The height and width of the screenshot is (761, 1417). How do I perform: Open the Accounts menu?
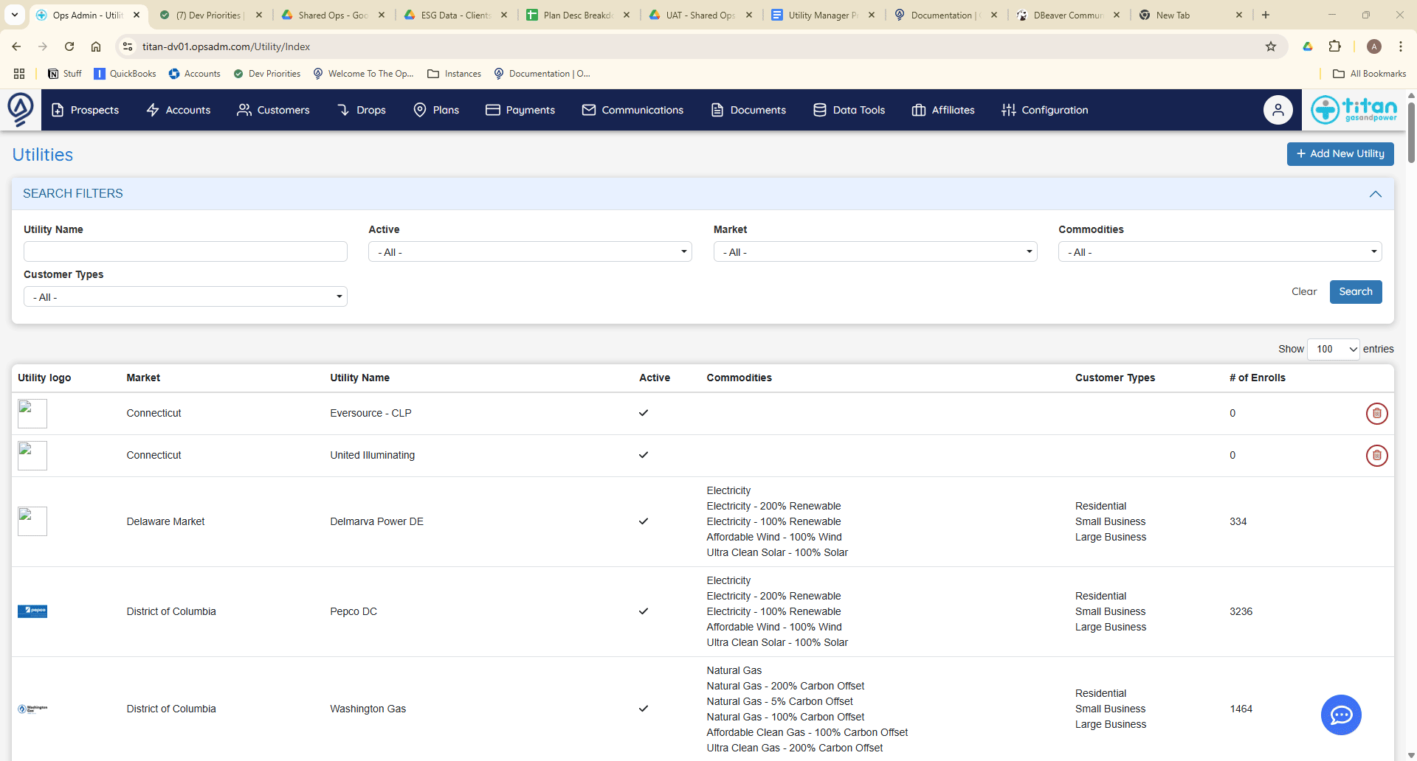(x=178, y=110)
